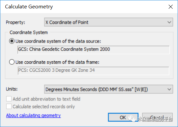This screenshot has height=127, width=178.
Task: Open the Property dropdown showing X Coordinate of Point
Action: point(109,22)
